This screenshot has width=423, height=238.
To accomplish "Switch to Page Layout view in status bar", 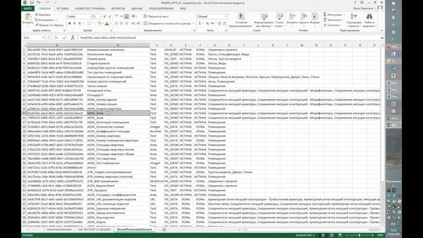I will [x=332, y=235].
